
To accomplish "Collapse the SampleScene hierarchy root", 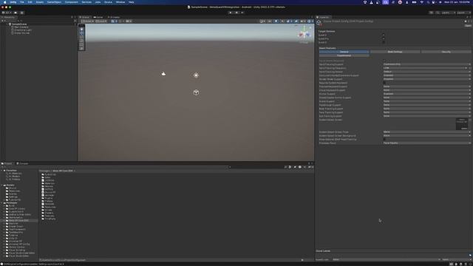I will pyautogui.click(x=7, y=24).
